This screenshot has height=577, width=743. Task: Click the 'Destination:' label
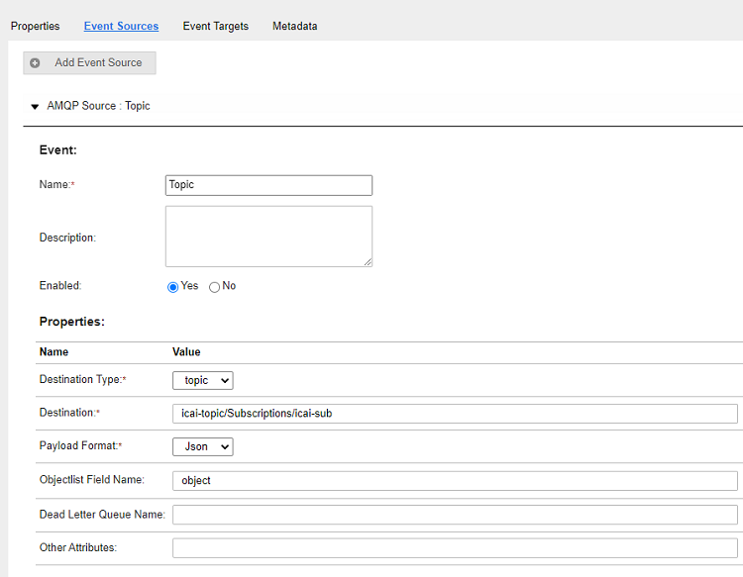pyautogui.click(x=69, y=413)
